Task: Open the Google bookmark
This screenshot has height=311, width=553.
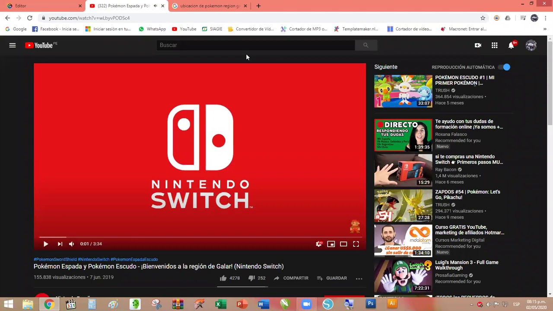Action: [x=16, y=29]
